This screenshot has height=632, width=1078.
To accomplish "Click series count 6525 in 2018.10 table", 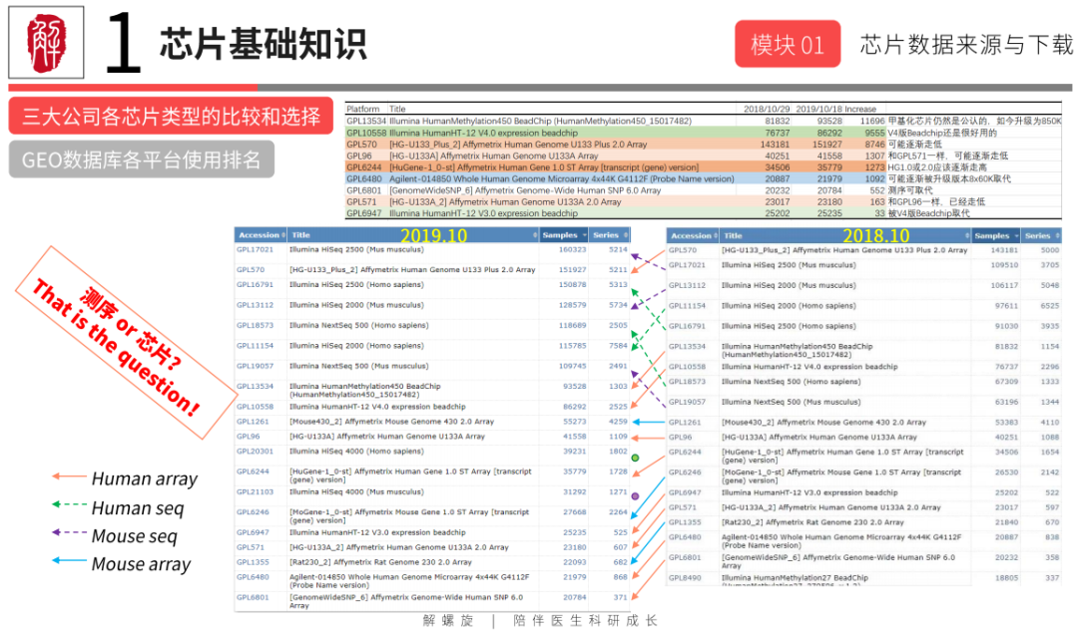I will click(x=1049, y=306).
